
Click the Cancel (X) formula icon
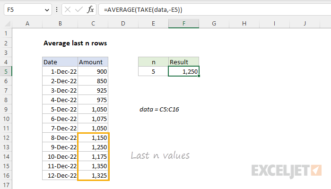(x=68, y=9)
